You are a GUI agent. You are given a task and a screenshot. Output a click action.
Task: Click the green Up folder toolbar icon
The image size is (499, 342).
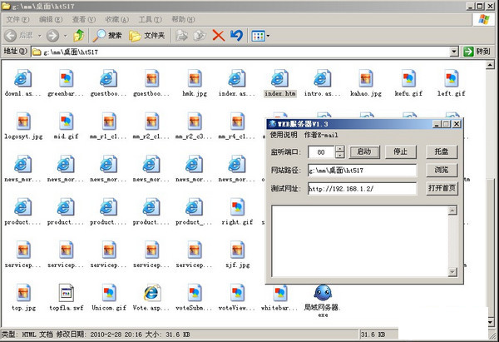pyautogui.click(x=78, y=36)
